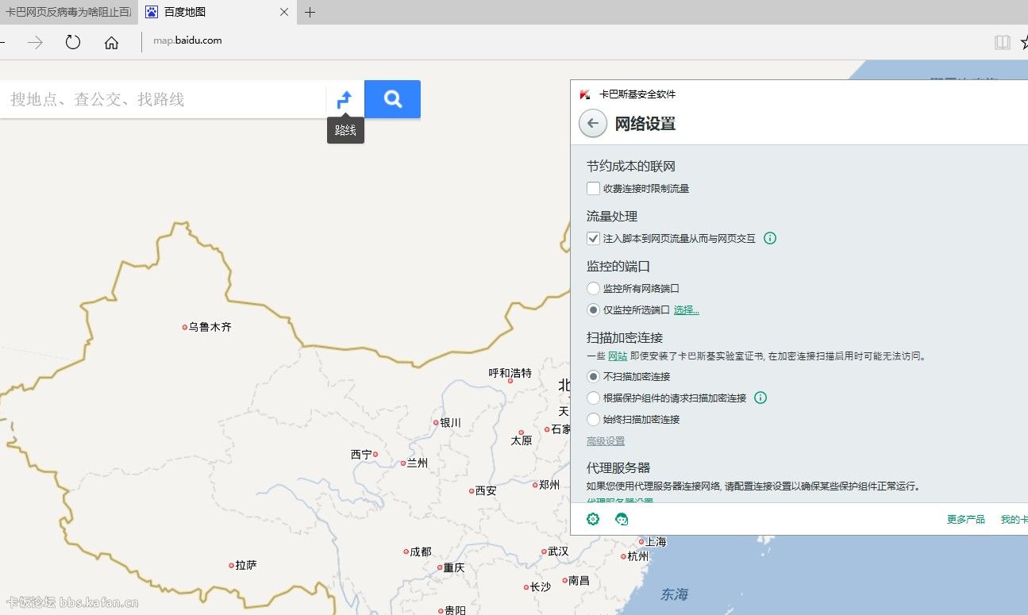Click the Baidu paw favicon on the tab

tap(151, 12)
